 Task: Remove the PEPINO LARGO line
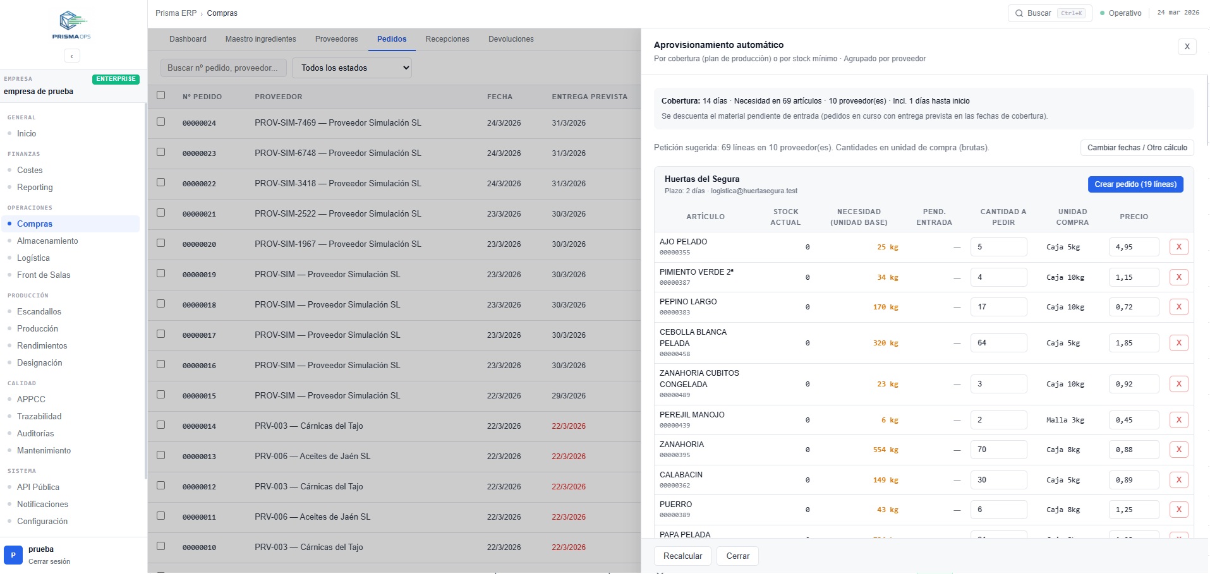click(x=1178, y=307)
